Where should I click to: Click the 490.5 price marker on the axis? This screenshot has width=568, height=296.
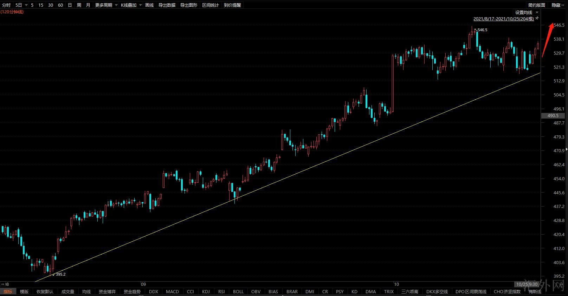coord(553,115)
